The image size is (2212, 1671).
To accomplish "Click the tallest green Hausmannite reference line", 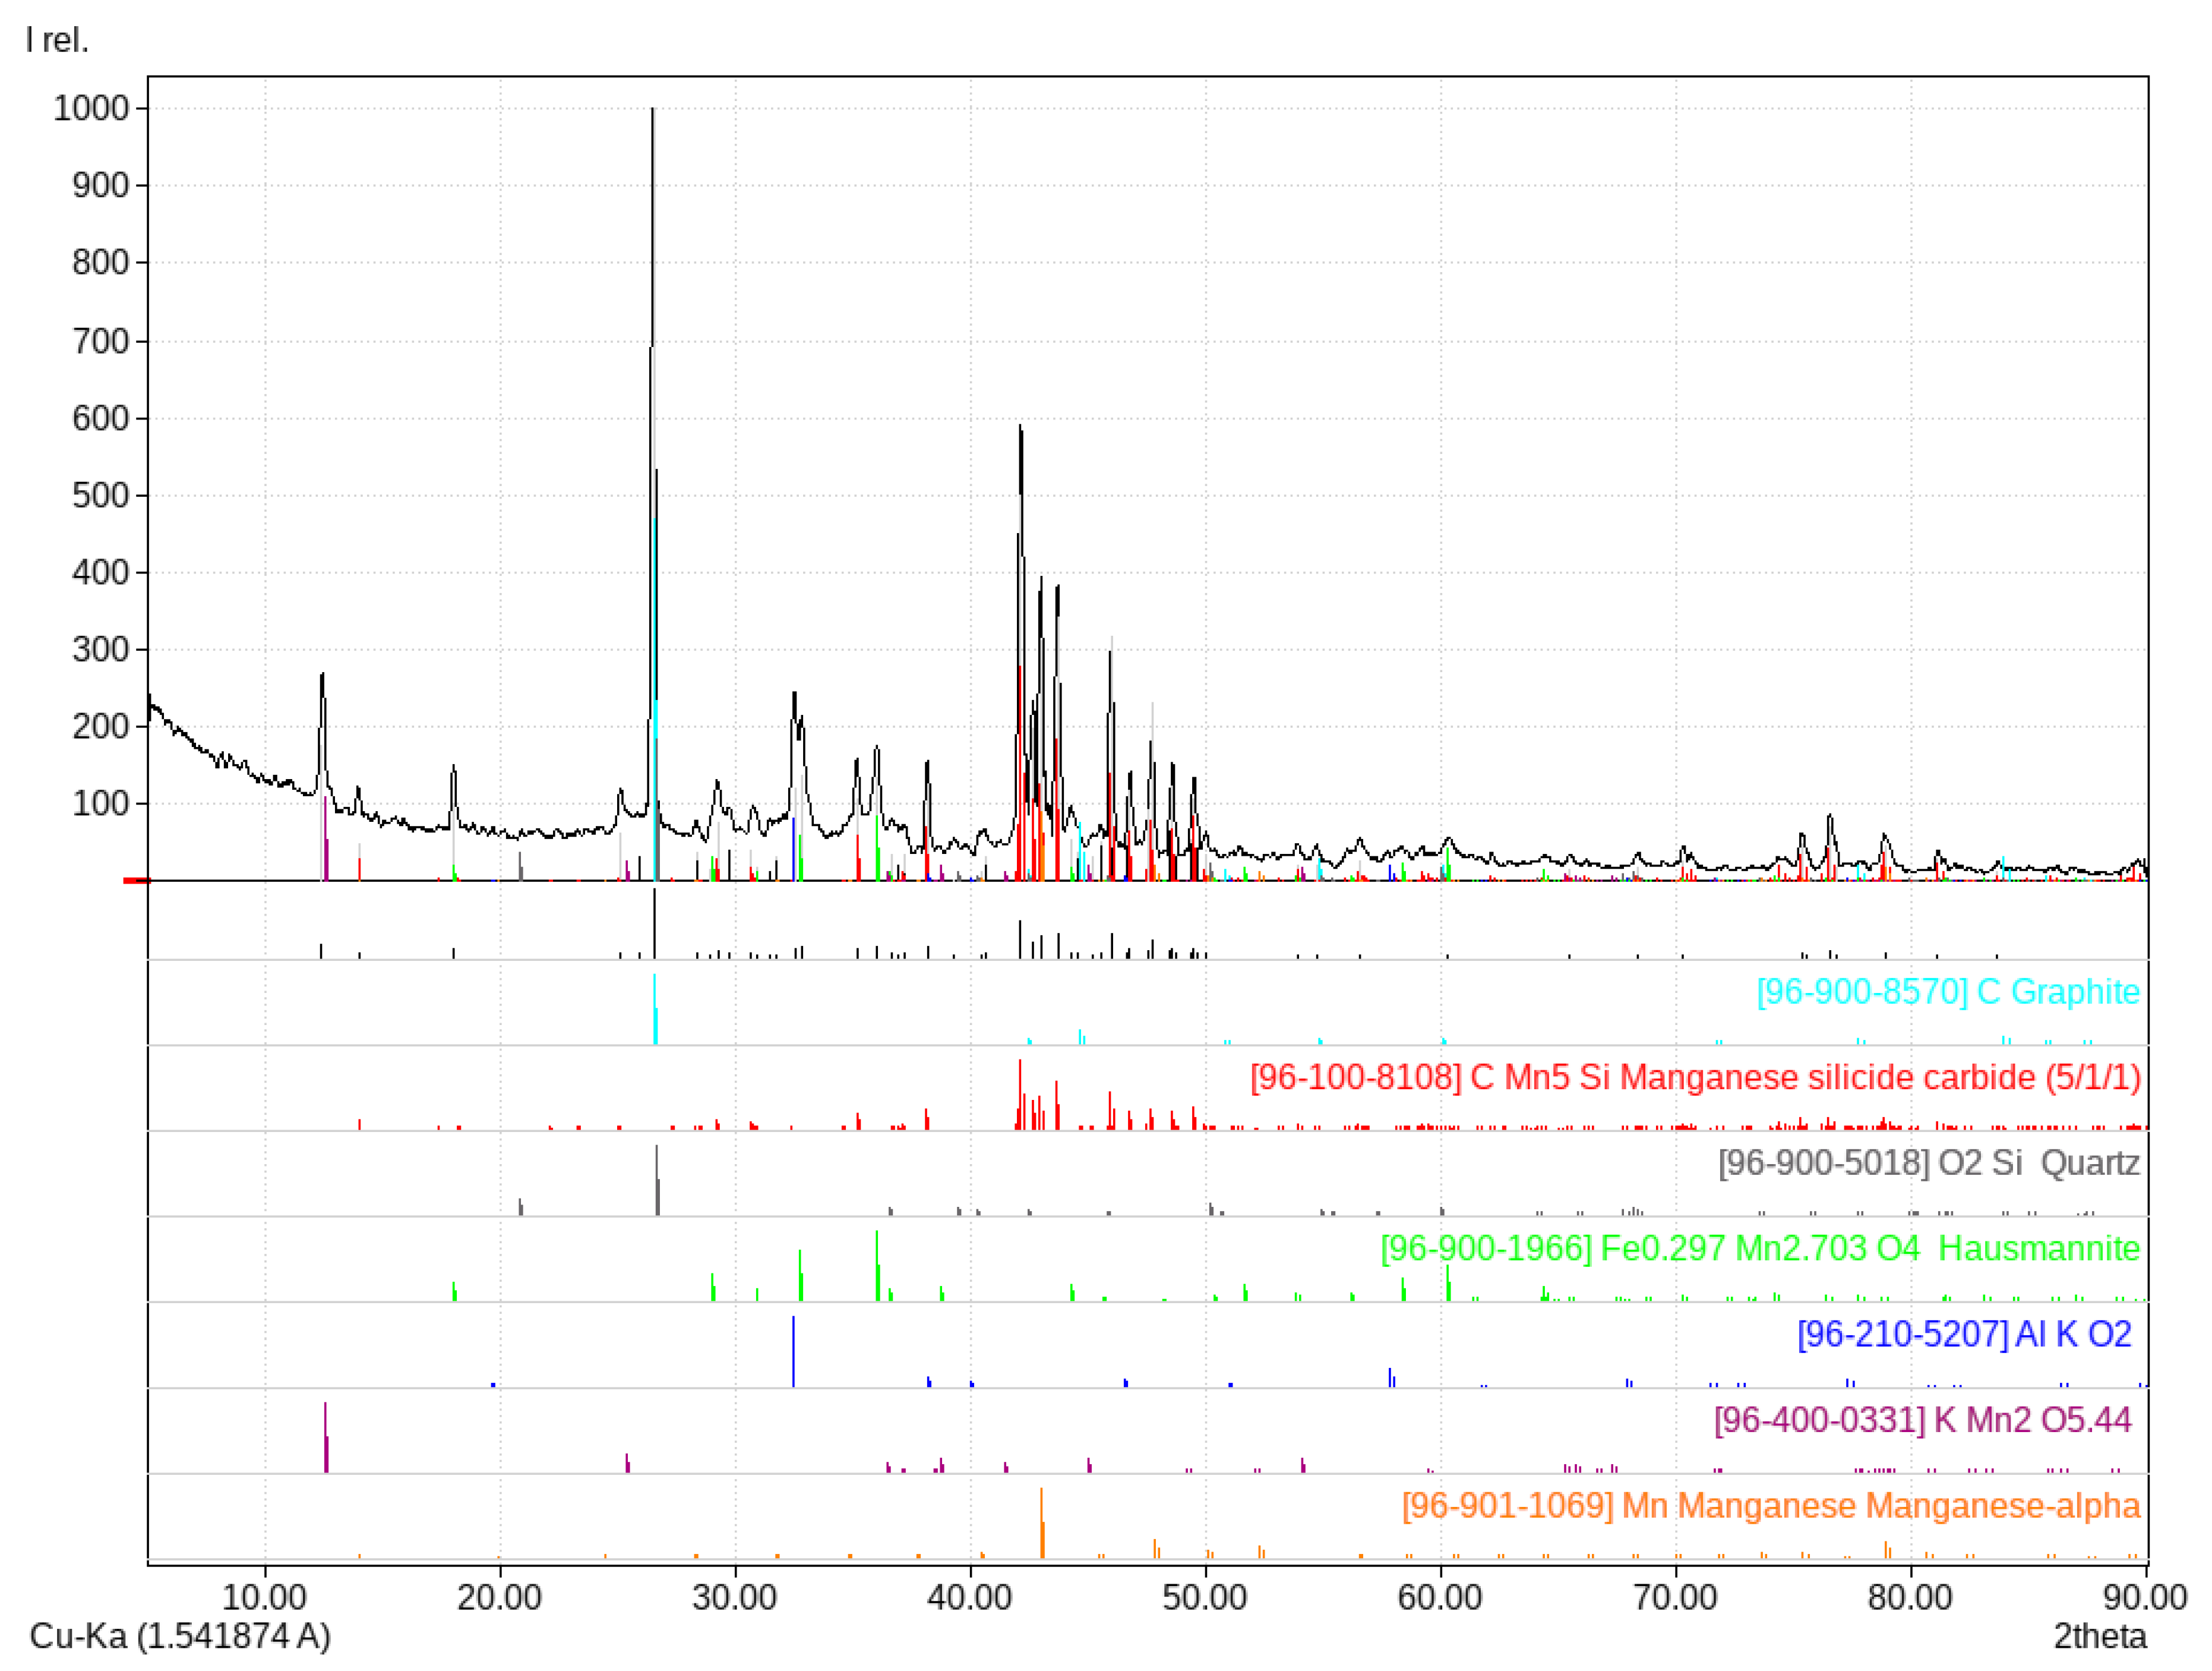I will coord(877,1265).
